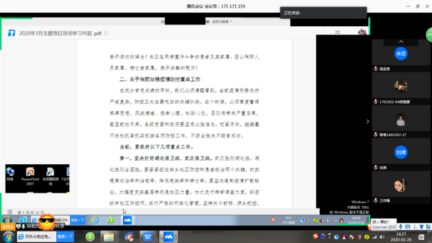The width and height of the screenshot is (432, 243).
Task: Click the Sogou input microphone icon
Action: pyautogui.click(x=401, y=227)
